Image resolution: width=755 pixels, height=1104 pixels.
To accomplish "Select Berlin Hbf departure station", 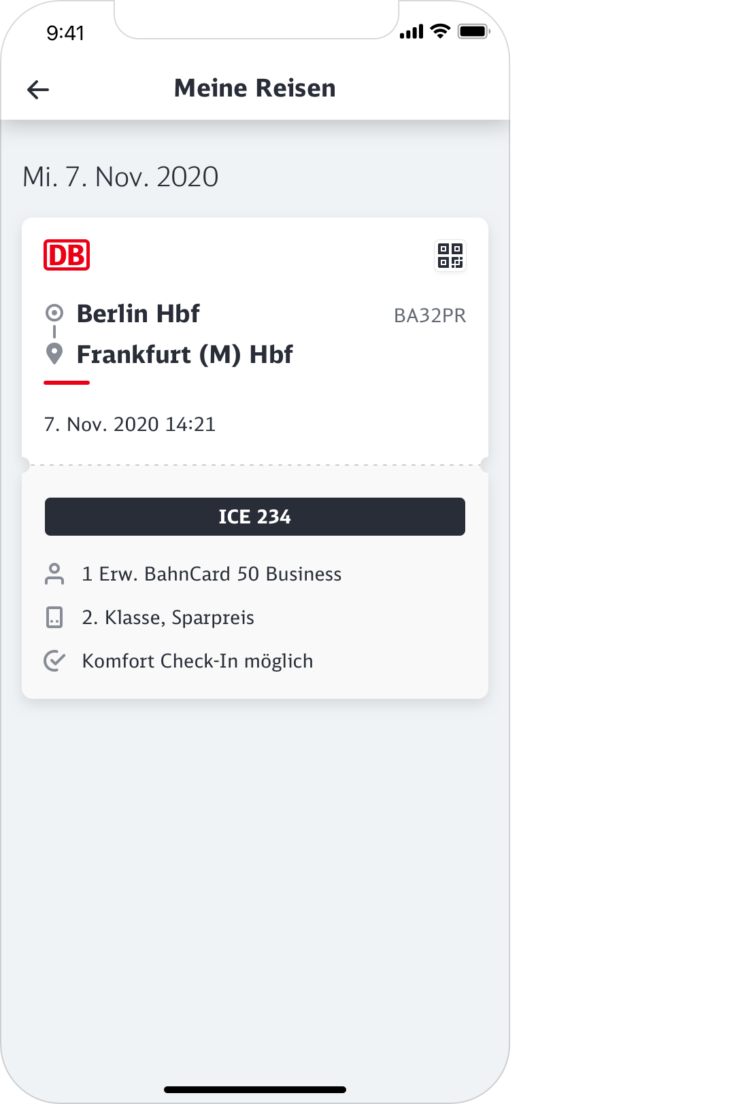I will point(138,314).
